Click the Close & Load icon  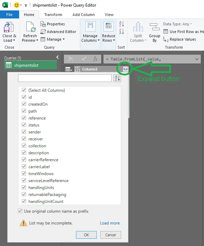click(x=9, y=27)
